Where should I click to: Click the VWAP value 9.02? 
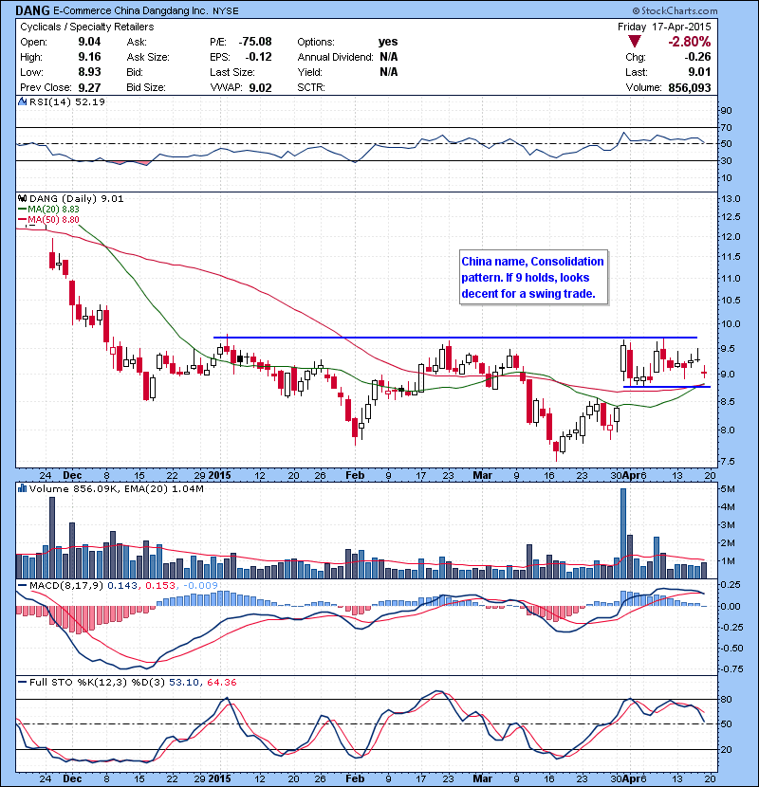(x=260, y=88)
